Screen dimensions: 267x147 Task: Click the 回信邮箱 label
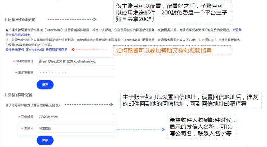click(27, 117)
